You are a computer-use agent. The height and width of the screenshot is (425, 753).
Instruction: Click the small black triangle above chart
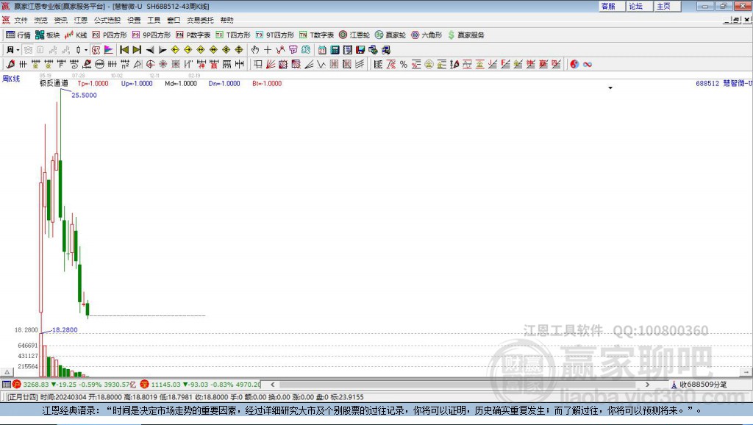[610, 88]
